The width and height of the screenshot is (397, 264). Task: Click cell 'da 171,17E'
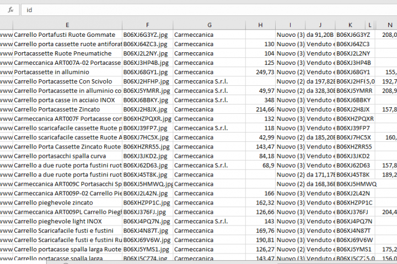[320, 175]
